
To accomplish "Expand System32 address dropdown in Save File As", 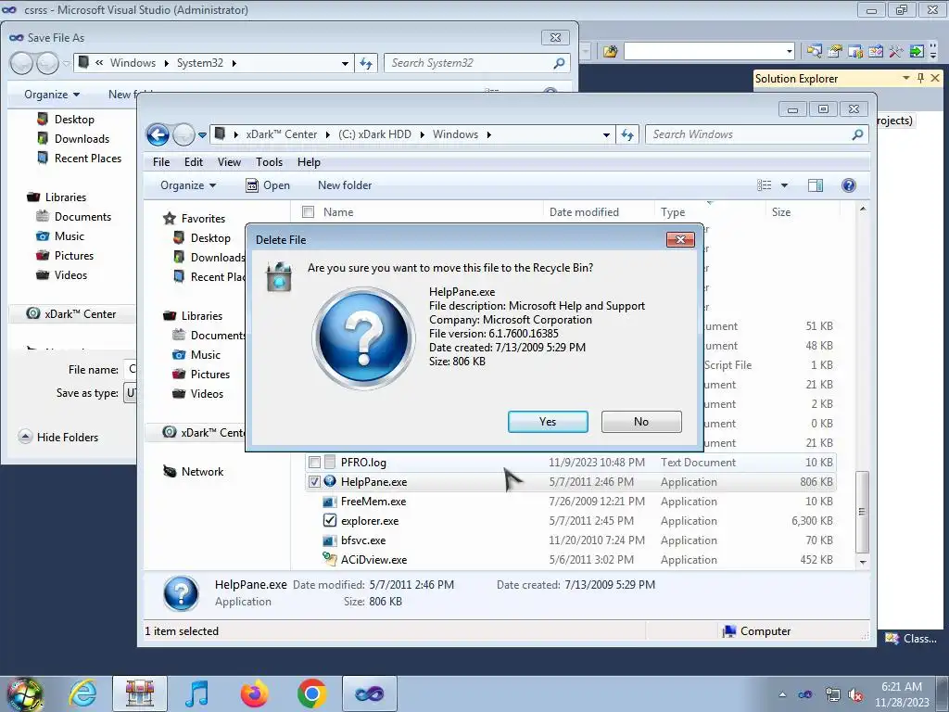I will point(345,64).
